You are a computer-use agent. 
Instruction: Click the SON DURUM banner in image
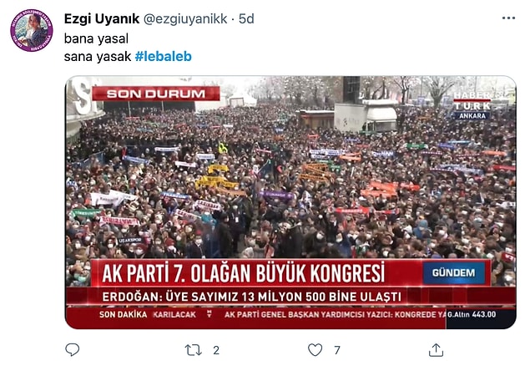coord(156,94)
